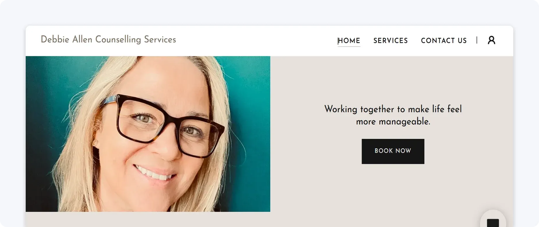
Task: Click the underline beneath HOME
Action: point(349,46)
